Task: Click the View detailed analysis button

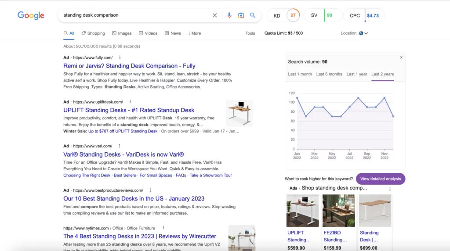Action: point(380,179)
